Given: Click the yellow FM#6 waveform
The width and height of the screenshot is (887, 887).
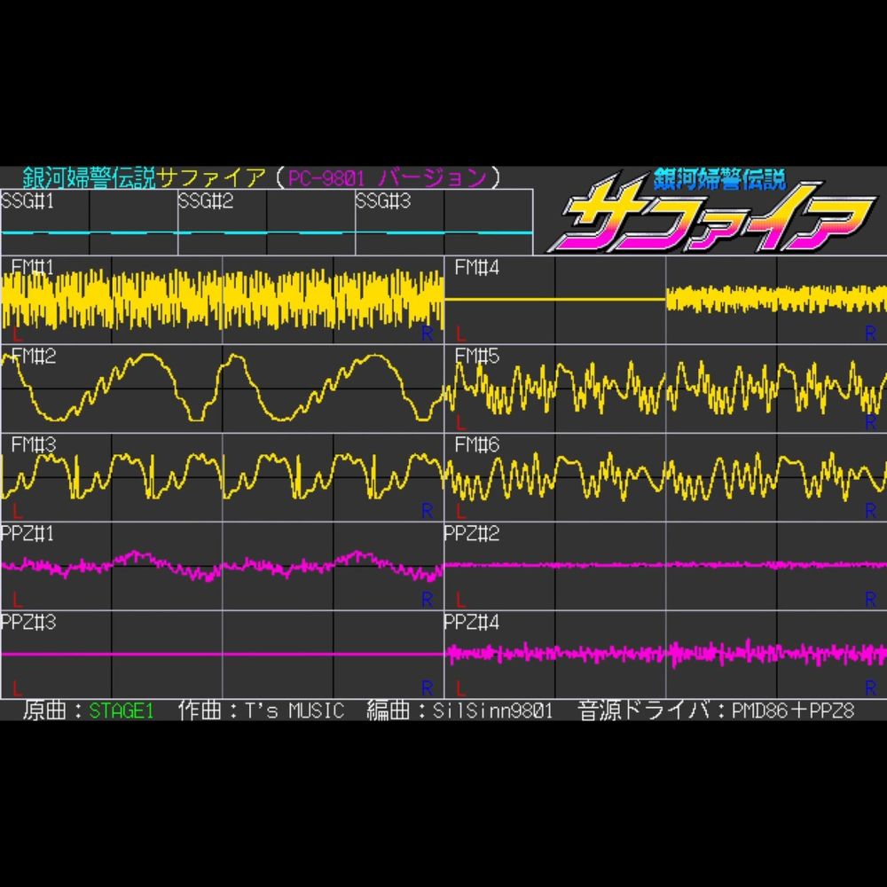Looking at the screenshot, I should 666,475.
